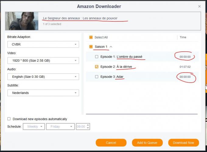
Task: Toggle the Saison 1 checkbox
Action: pyautogui.click(x=91, y=47)
